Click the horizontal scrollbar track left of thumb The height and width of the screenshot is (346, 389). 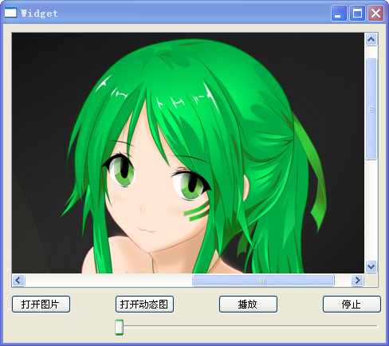coord(108,281)
